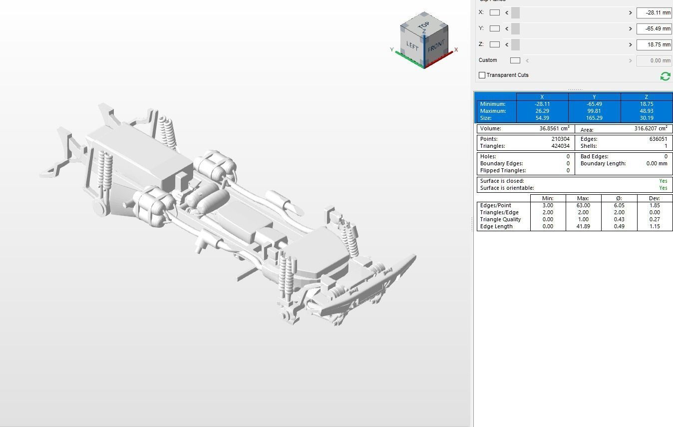Click the X clip value field -28.11 mm
Screen dimensions: 673x427
pos(654,12)
